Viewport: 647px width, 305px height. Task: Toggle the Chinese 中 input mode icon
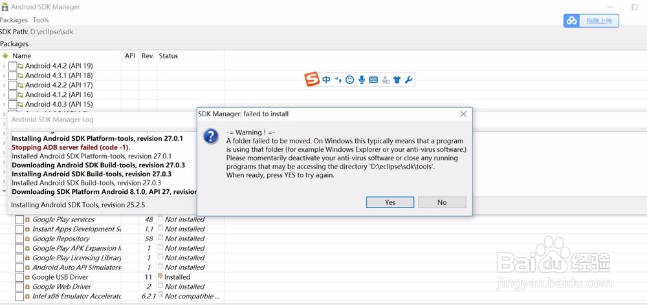326,79
